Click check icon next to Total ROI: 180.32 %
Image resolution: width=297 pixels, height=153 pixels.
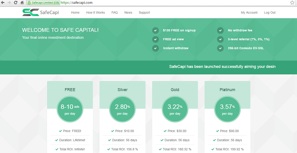pyautogui.click(x=160, y=149)
